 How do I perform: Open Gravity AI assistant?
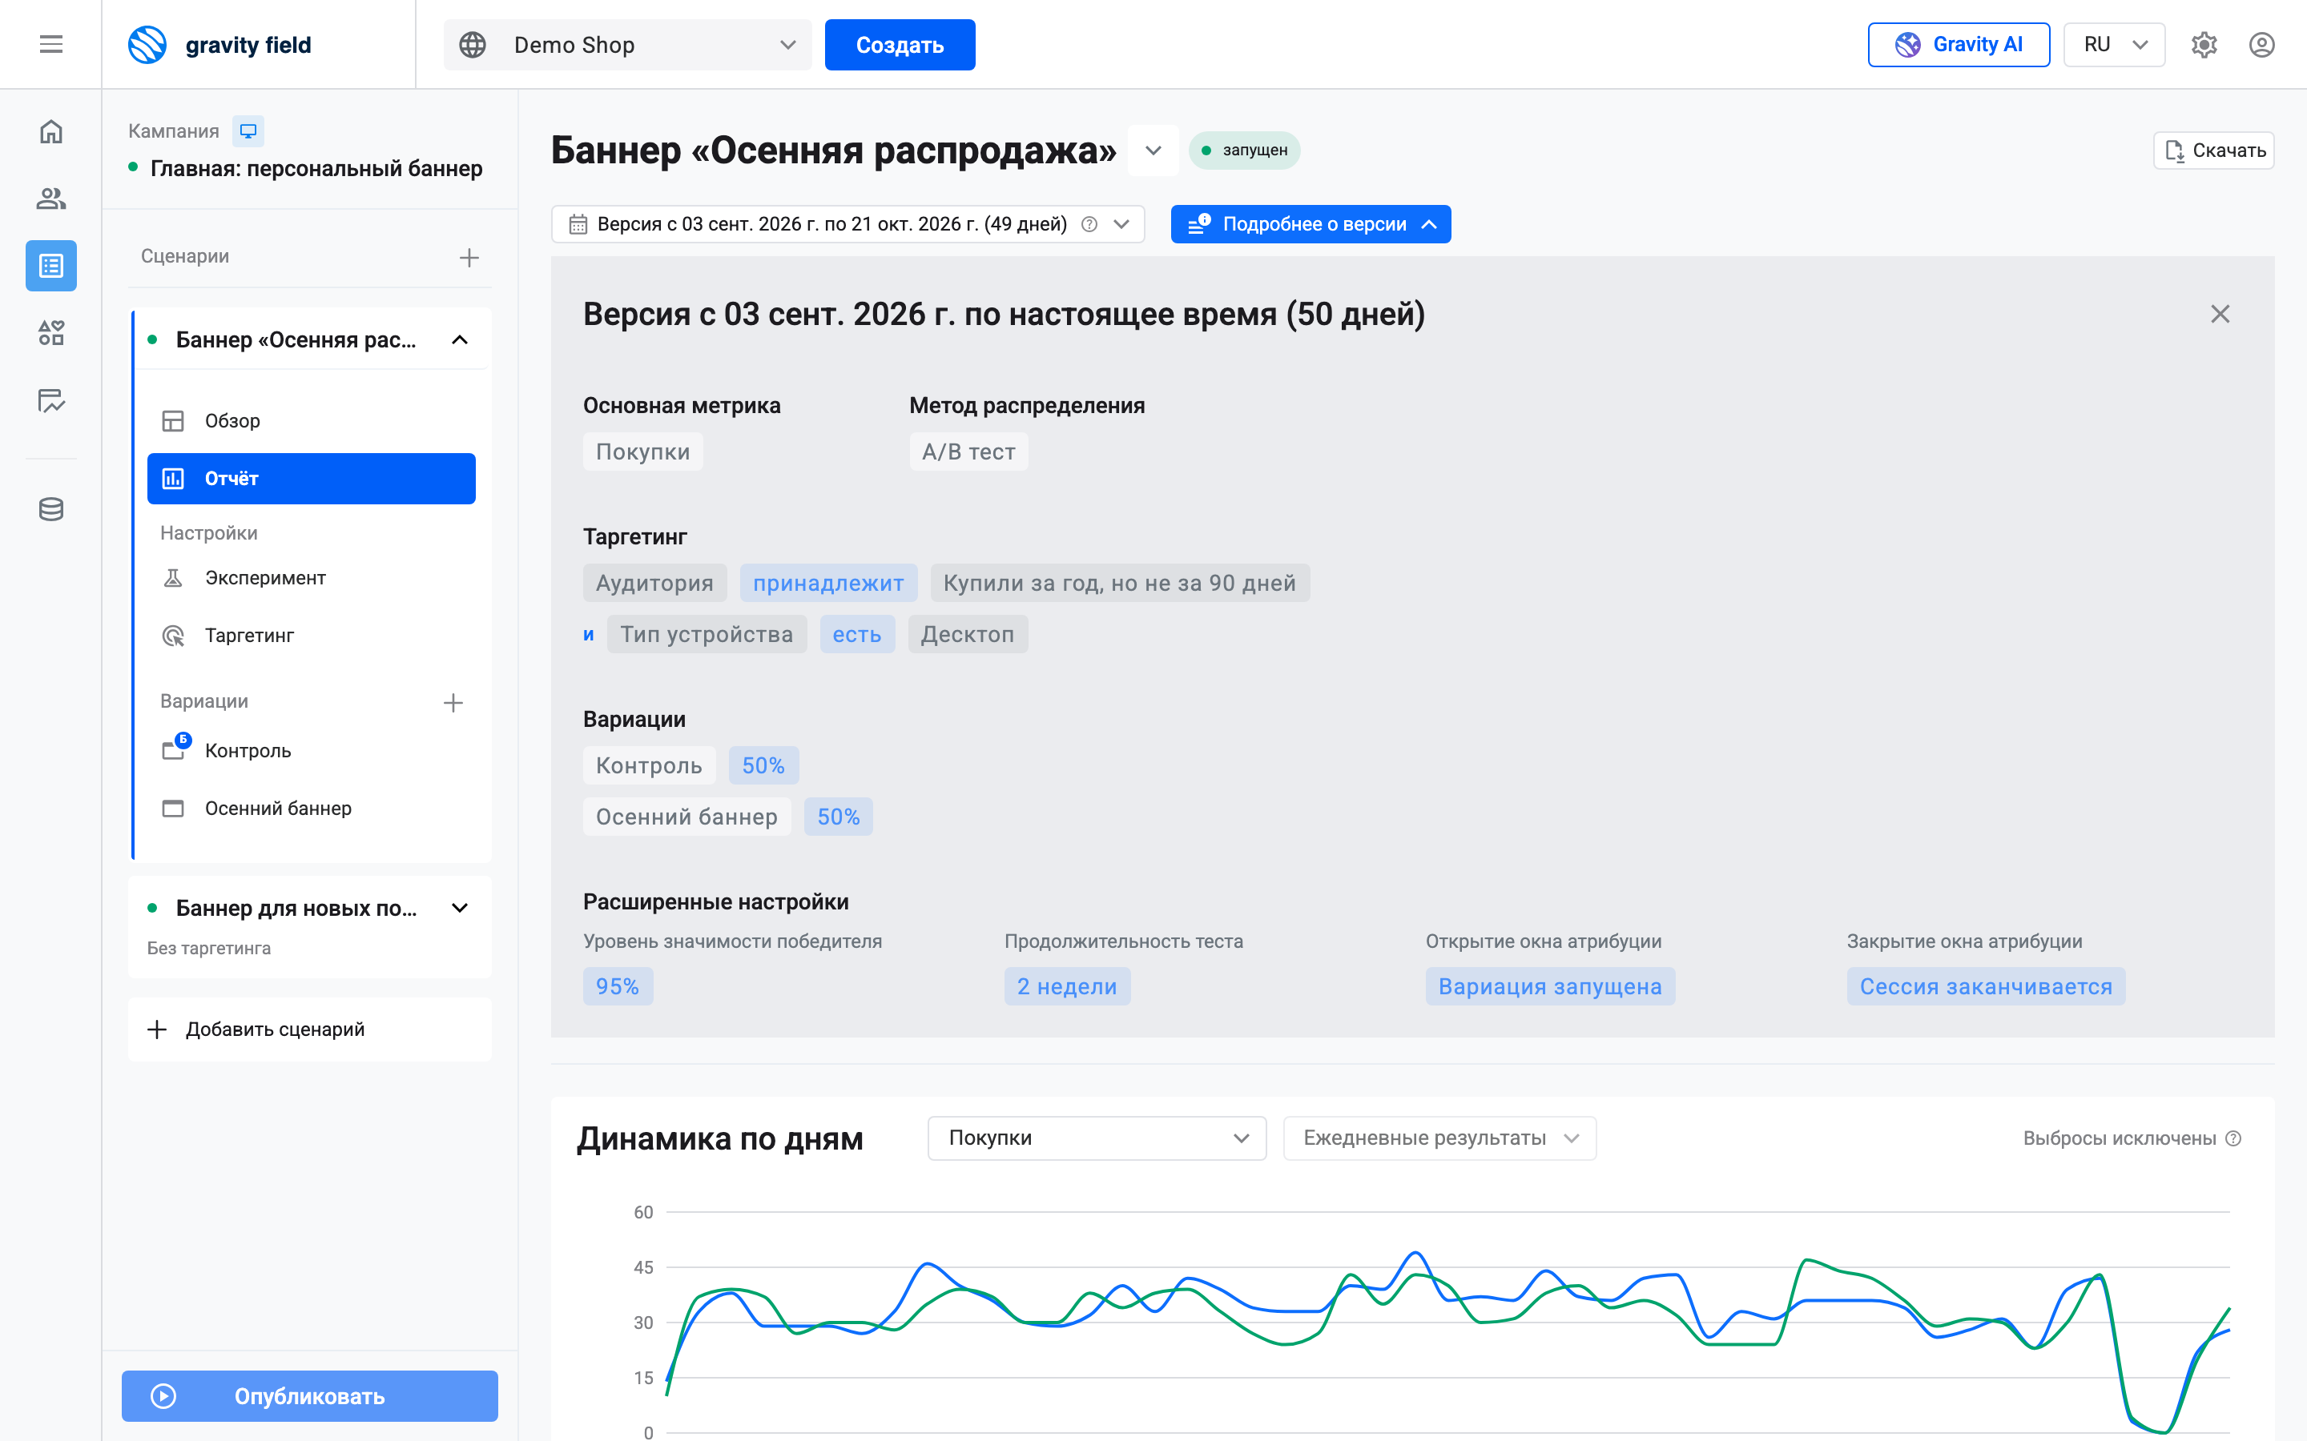tap(1958, 45)
